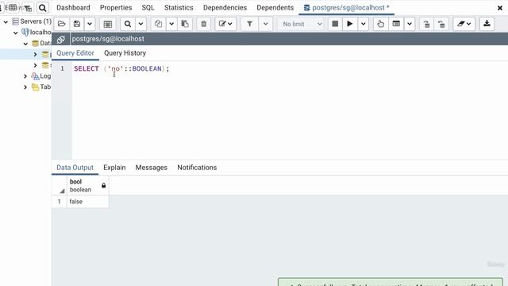The height and width of the screenshot is (286, 508).
Task: Switch to the Dashboard tab
Action: [x=73, y=7]
